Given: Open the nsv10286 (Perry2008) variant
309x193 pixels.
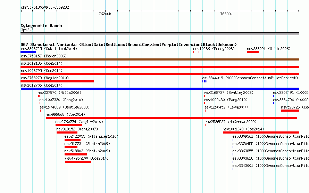Looking at the screenshot, I should click(x=214, y=49).
